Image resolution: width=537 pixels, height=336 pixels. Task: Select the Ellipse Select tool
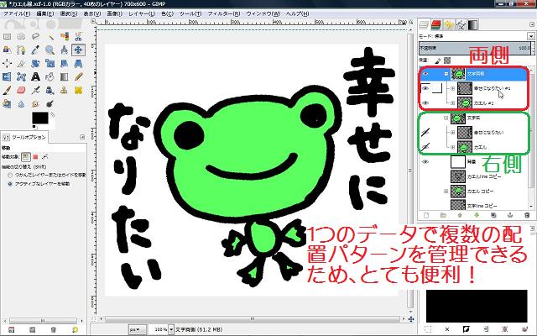pyautogui.click(x=21, y=36)
